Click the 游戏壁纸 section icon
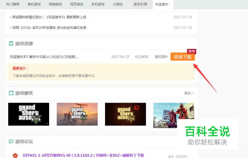Viewport: 248px width, 158px height. click(x=11, y=93)
